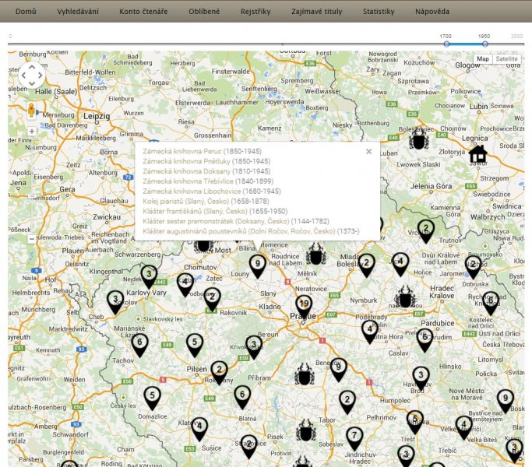The image size is (532, 467).
Task: Click cluster marker 6 near Mariánské Lázně
Action: coord(139,344)
